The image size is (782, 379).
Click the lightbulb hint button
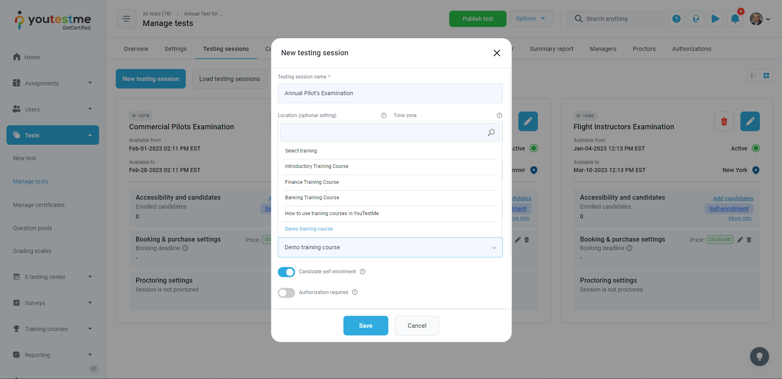(759, 357)
